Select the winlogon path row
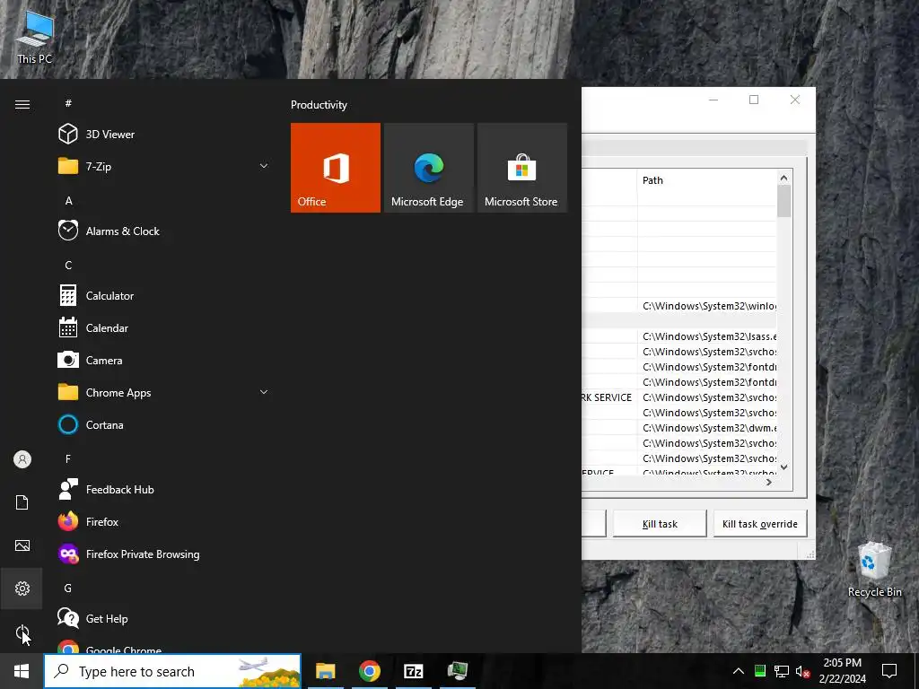The image size is (919, 689). (707, 306)
